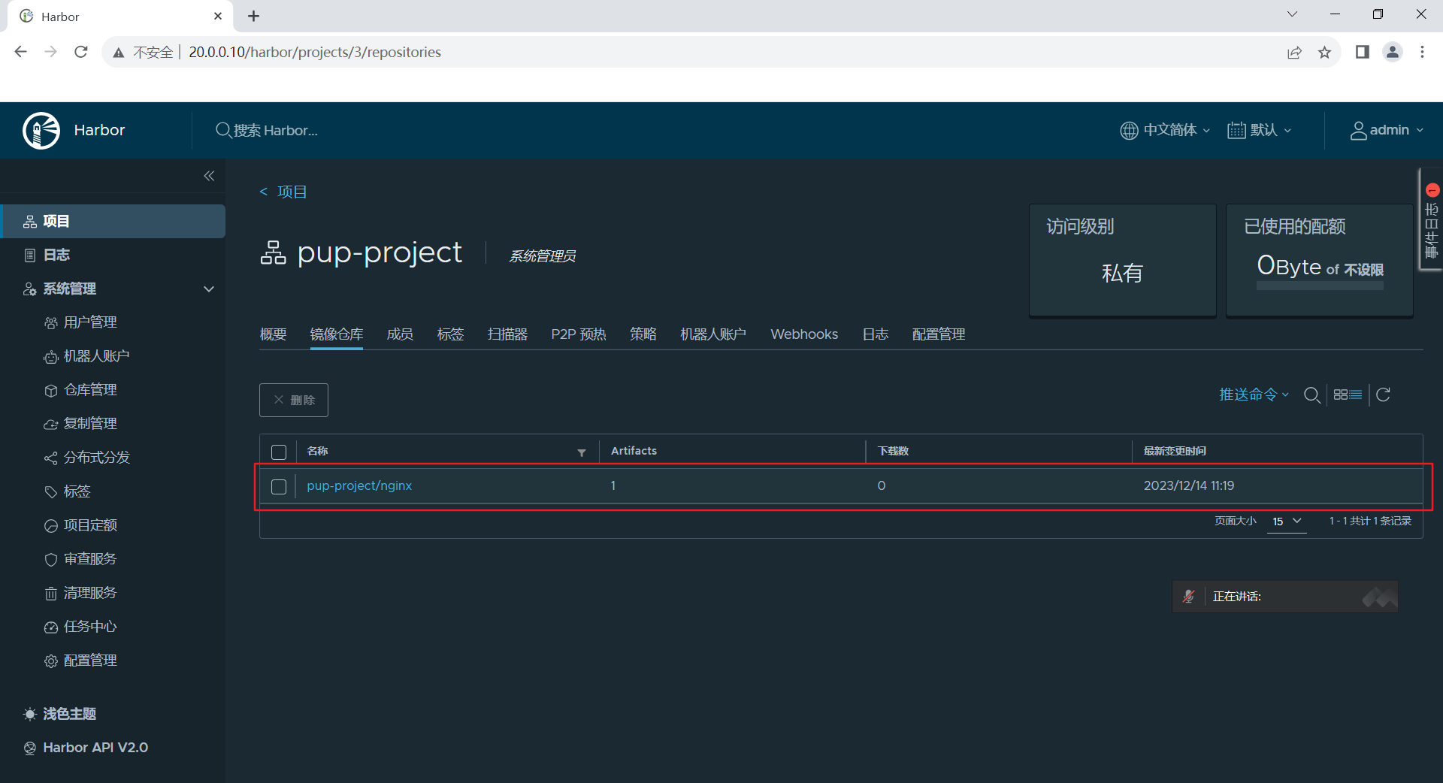Image resolution: width=1443 pixels, height=783 pixels.
Task: Open the 标签 project tab
Action: click(450, 334)
